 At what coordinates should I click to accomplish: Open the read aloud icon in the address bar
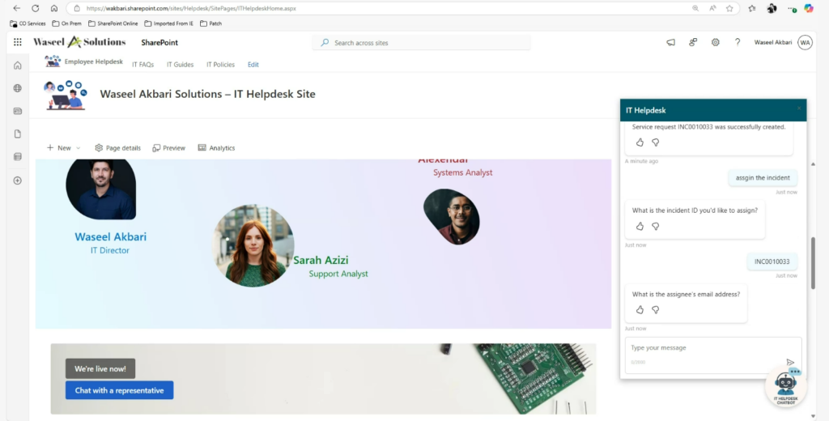click(712, 8)
